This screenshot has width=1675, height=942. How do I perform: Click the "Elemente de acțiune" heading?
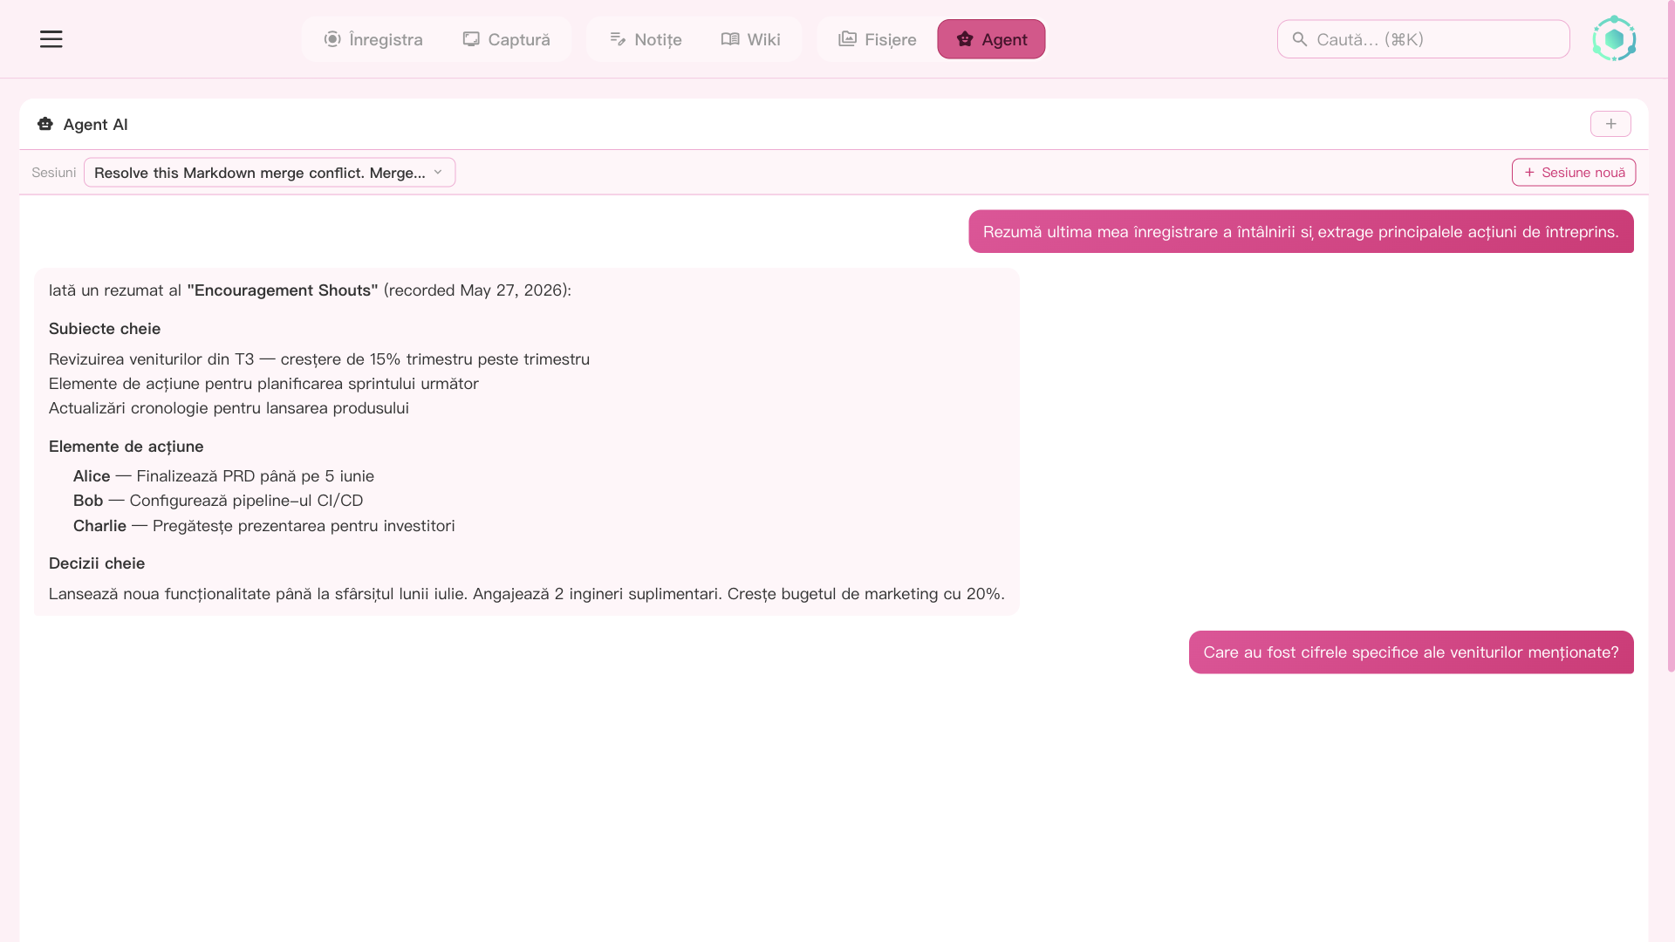[126, 447]
